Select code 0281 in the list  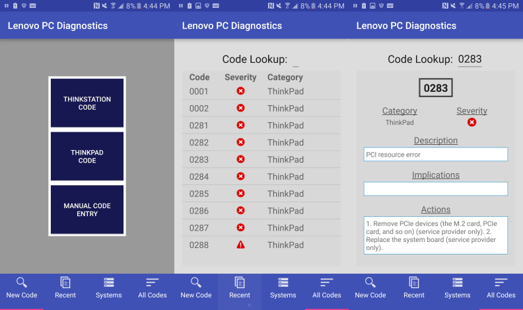tap(261, 126)
